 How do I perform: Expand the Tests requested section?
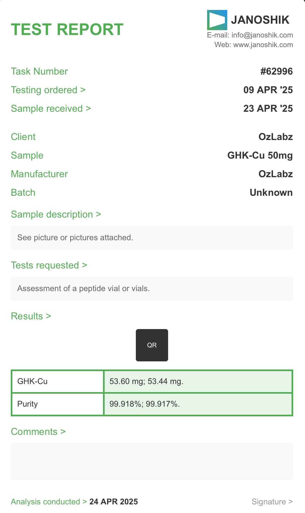coord(49,265)
